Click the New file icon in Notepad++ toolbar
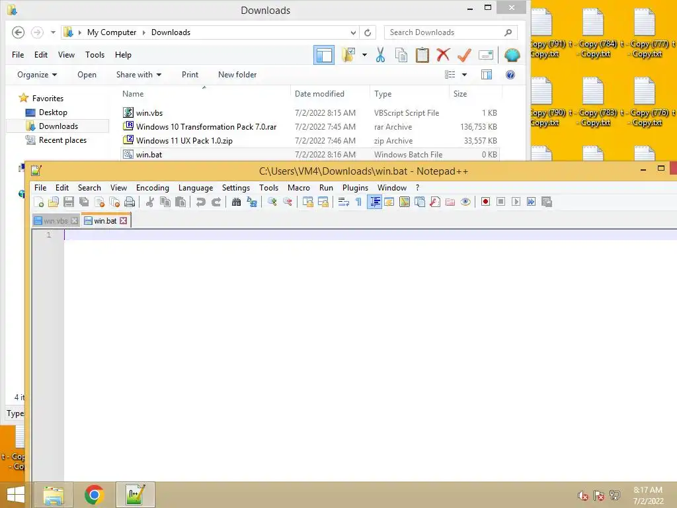This screenshot has width=677, height=508. click(x=39, y=202)
